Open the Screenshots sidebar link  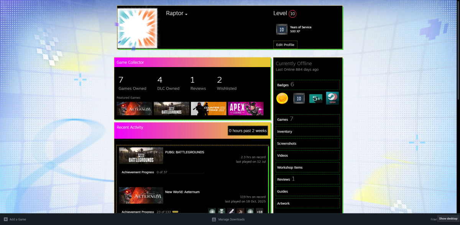pyautogui.click(x=308, y=143)
